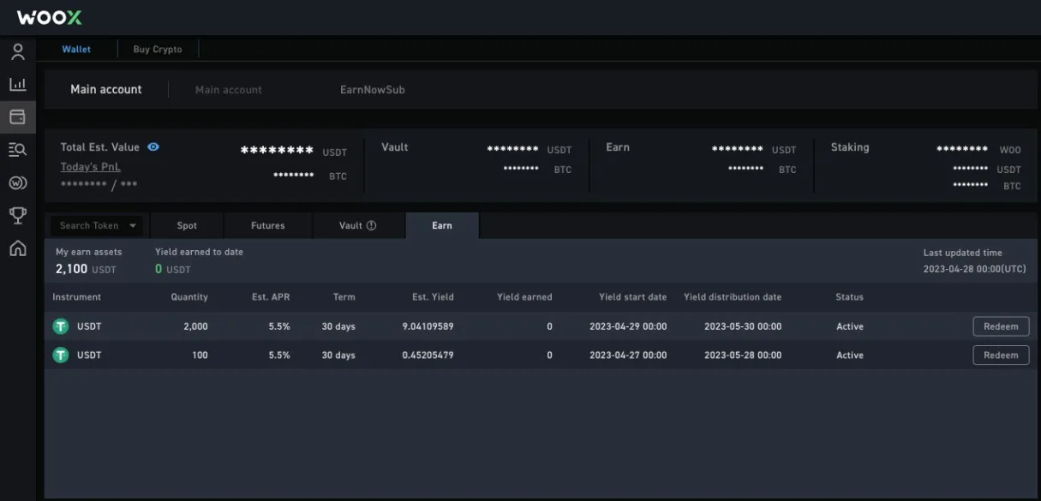Open the trophy rewards sidebar icon
The width and height of the screenshot is (1041, 501).
(x=17, y=215)
